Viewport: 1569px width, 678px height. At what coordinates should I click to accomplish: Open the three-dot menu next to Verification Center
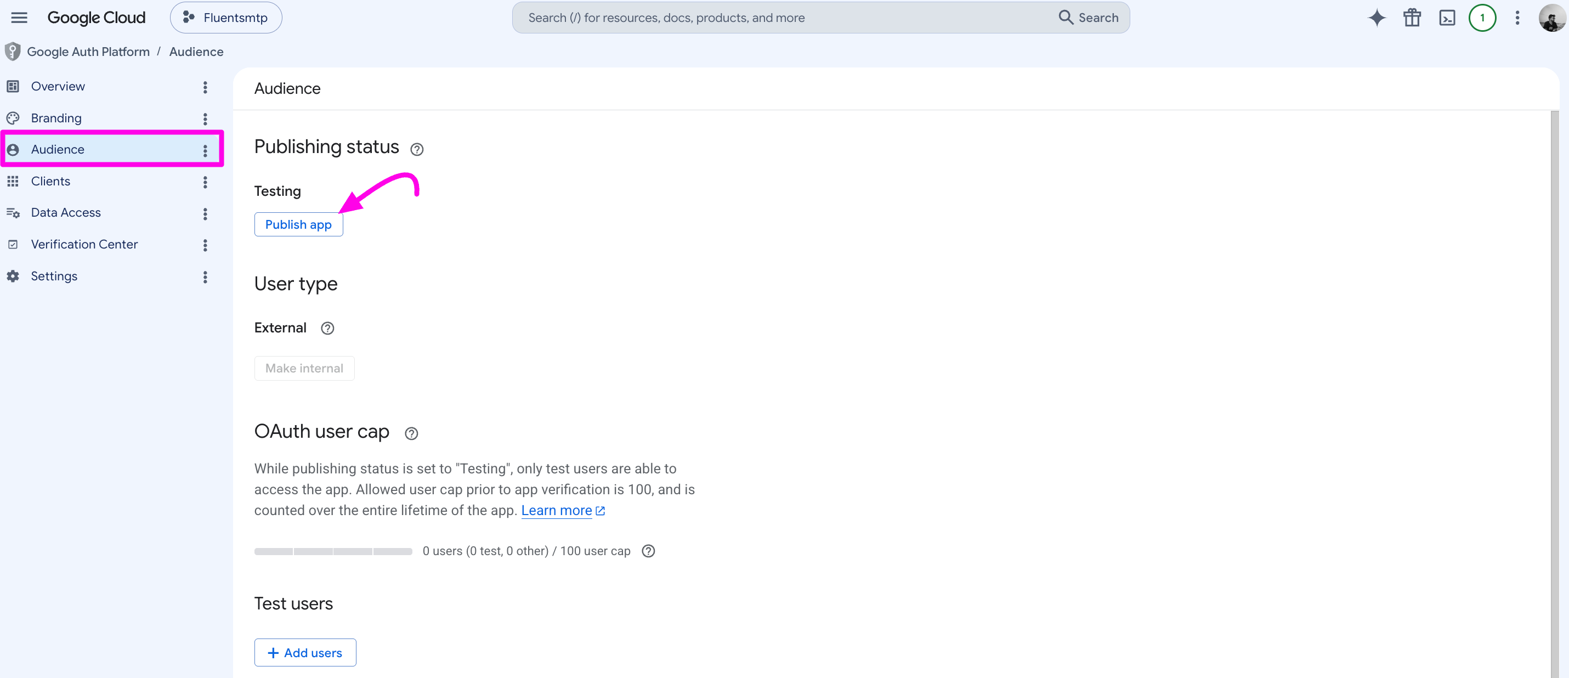(x=205, y=245)
